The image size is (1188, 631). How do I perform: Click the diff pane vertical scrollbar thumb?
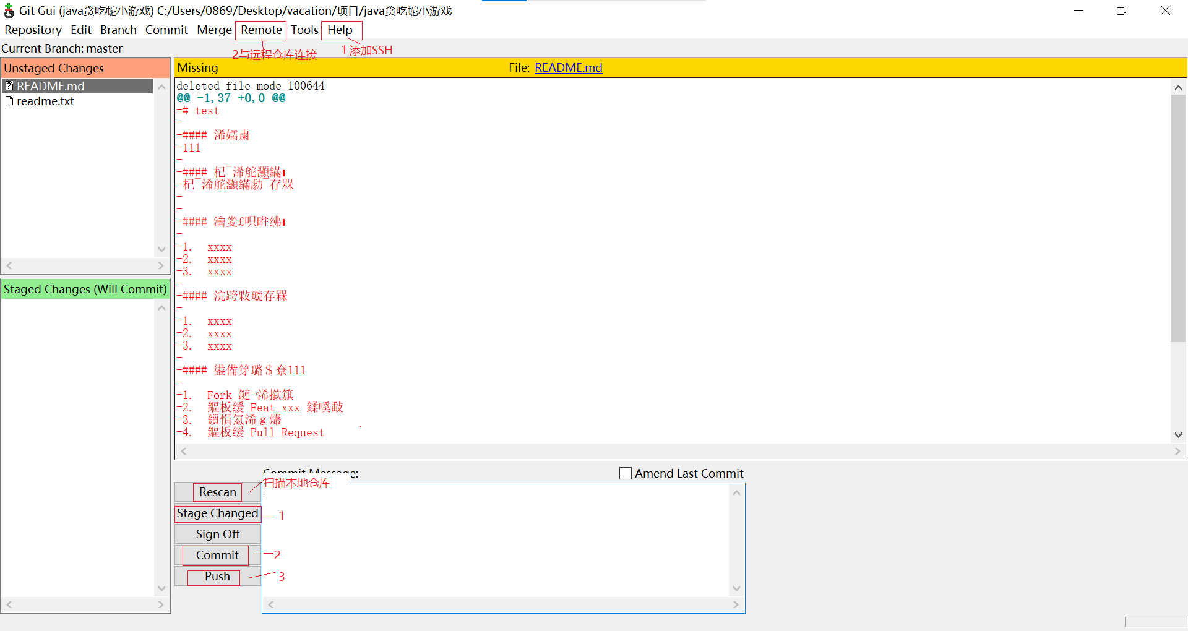pyautogui.click(x=1178, y=218)
